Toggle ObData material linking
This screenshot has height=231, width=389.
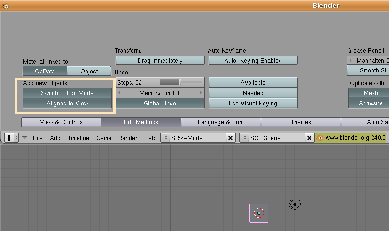(x=45, y=71)
